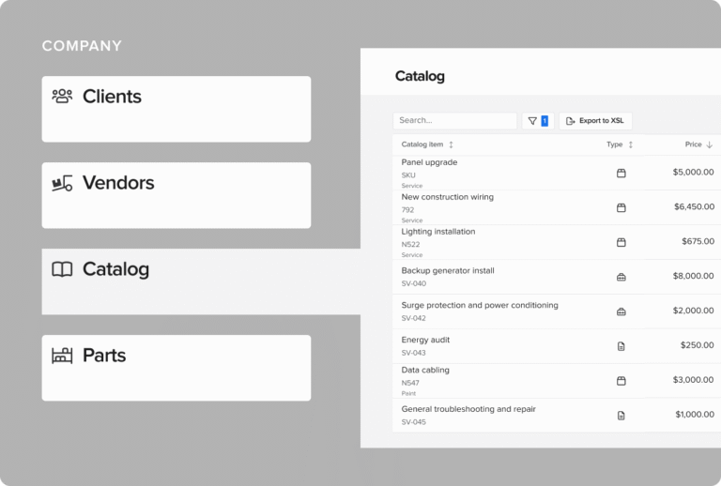Open the Parts section

[176, 368]
